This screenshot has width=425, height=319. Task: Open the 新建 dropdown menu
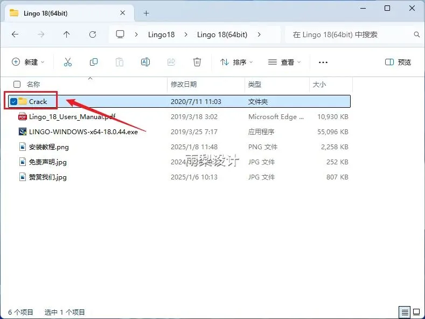[28, 62]
